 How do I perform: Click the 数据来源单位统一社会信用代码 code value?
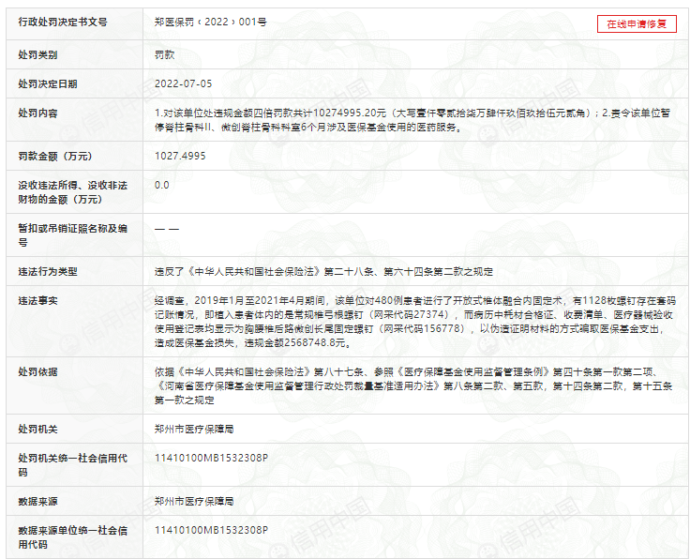(211, 531)
